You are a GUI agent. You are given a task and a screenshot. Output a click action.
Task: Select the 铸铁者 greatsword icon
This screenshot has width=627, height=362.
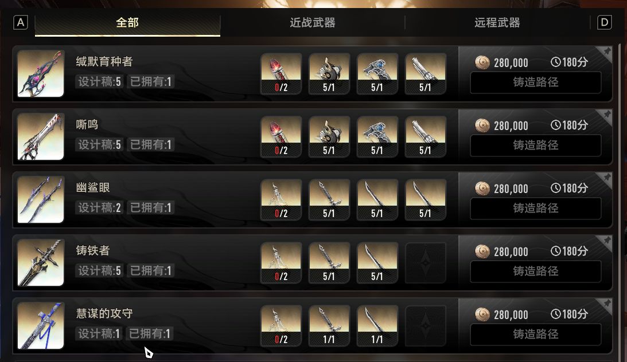click(x=41, y=262)
